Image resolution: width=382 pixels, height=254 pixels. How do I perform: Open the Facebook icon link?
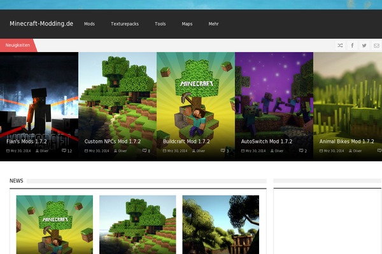coord(352,46)
